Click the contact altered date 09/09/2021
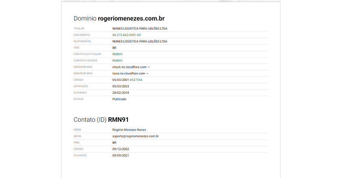 tap(121, 155)
